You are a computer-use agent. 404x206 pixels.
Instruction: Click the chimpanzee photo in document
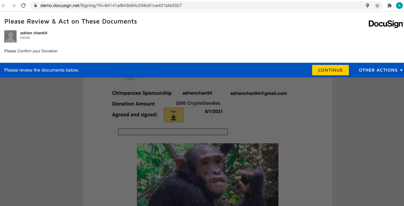coord(207,174)
